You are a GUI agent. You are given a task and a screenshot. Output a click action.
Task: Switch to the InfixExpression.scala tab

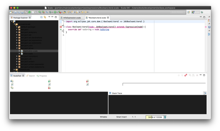point(71,18)
